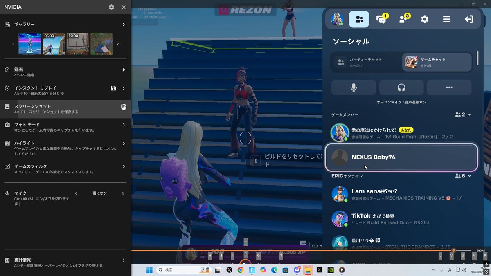
Task: Start 録画 recording with play arrow
Action: coord(124,70)
